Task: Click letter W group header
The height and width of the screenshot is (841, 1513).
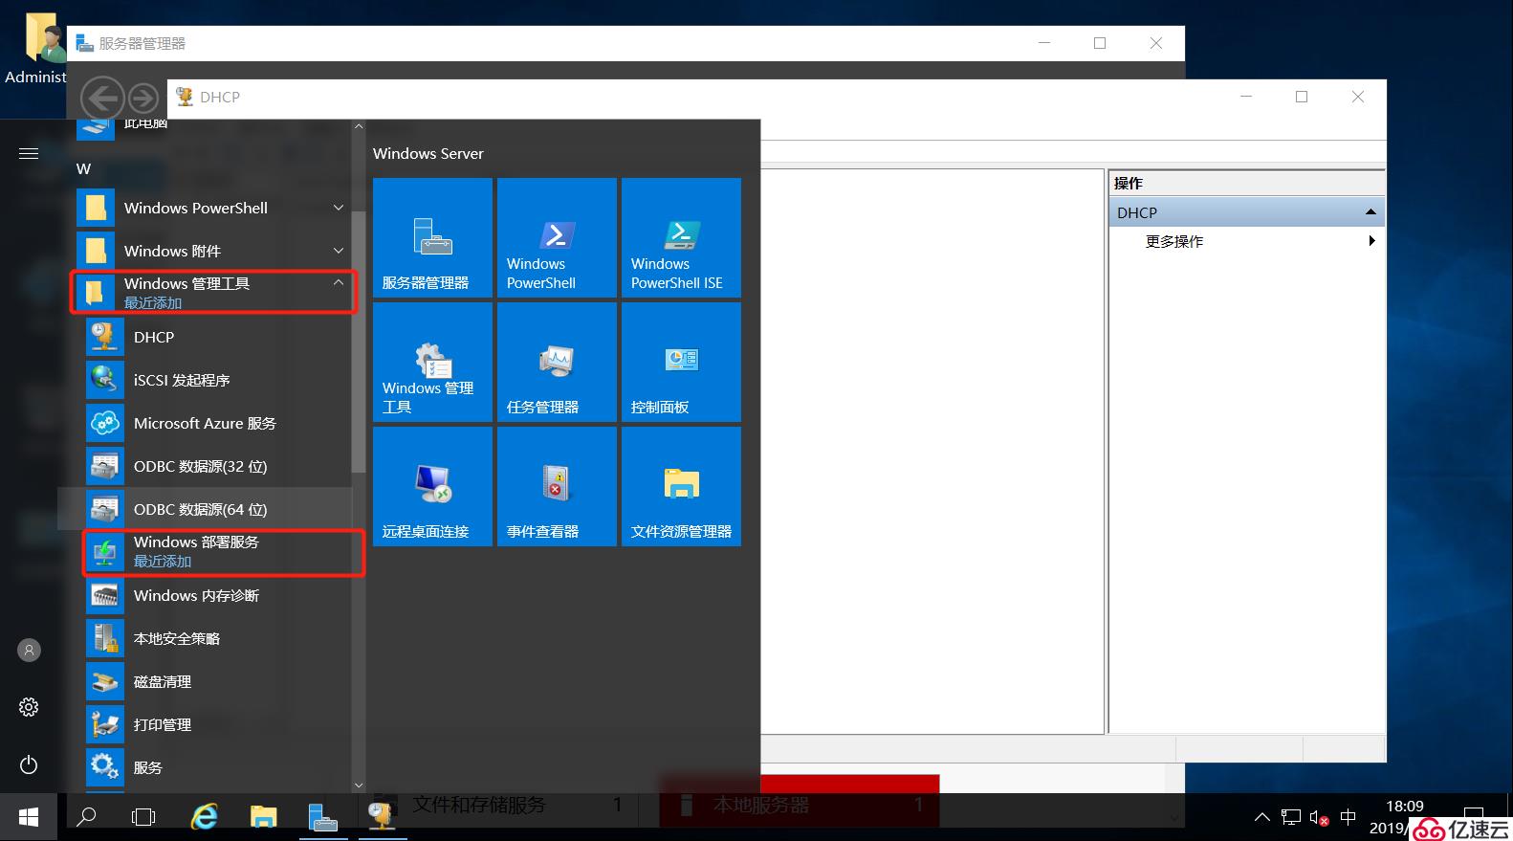Action: click(x=84, y=168)
